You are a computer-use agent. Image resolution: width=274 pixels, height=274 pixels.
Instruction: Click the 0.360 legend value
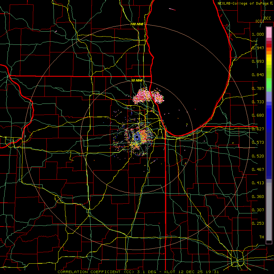(x=258, y=197)
